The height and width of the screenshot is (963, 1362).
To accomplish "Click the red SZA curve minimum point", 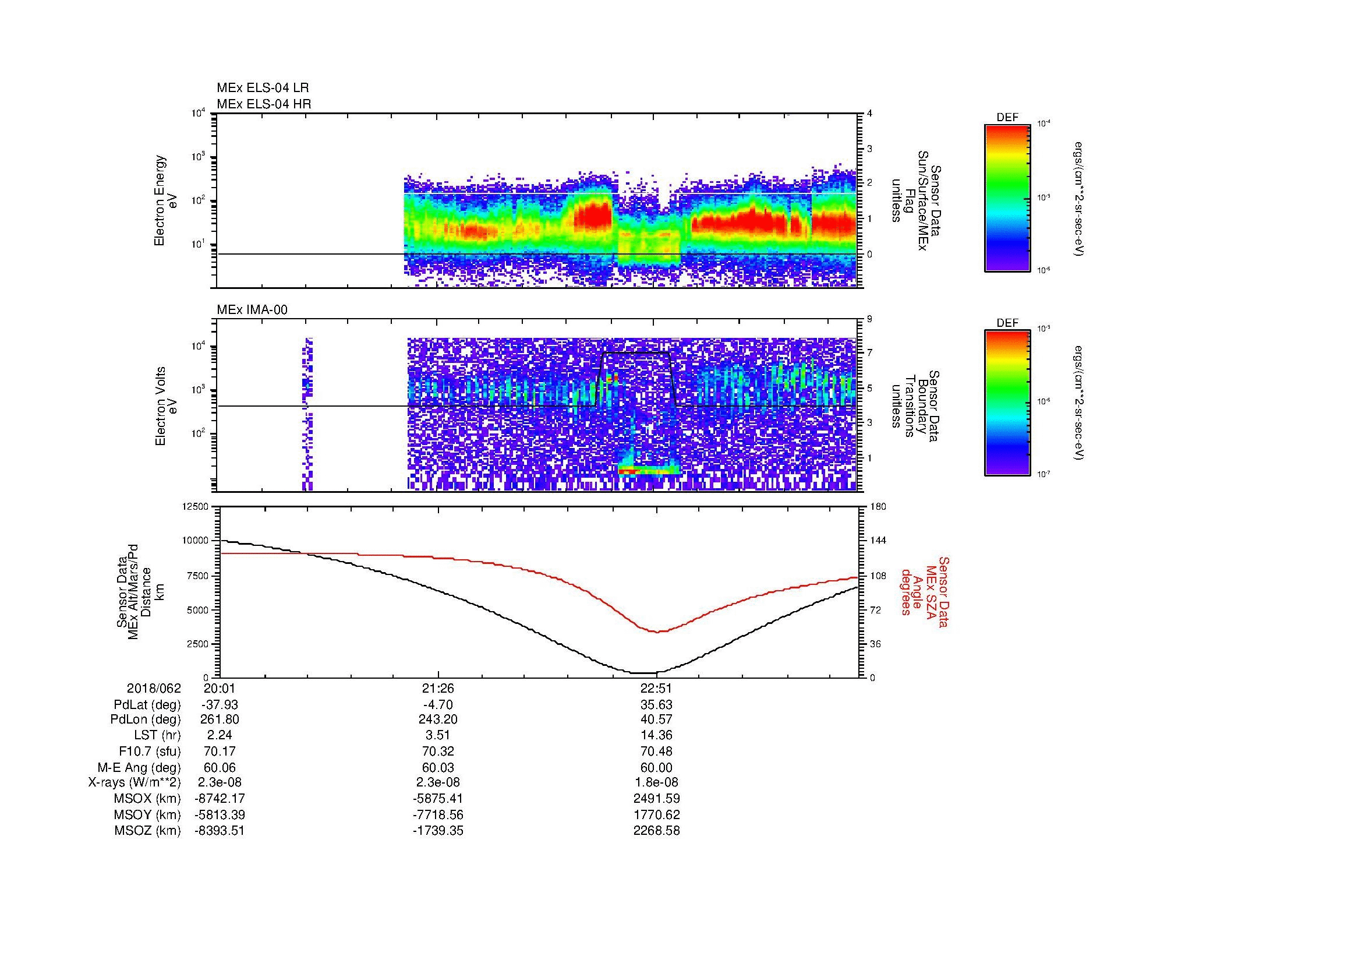I will coord(657,632).
